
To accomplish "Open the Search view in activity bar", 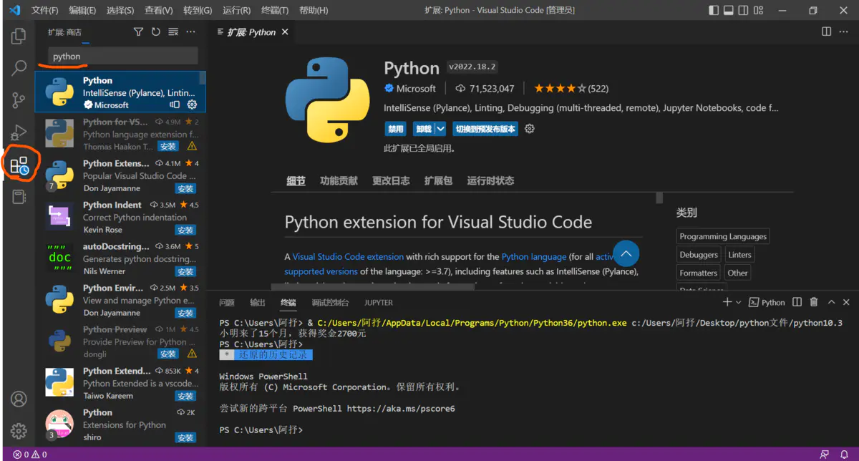I will pos(19,68).
